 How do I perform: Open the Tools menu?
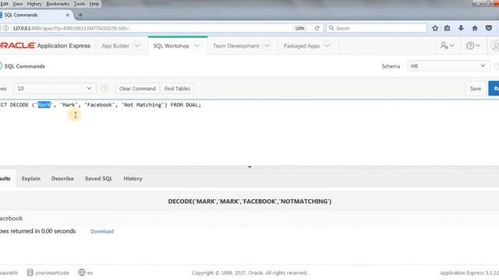(80, 4)
